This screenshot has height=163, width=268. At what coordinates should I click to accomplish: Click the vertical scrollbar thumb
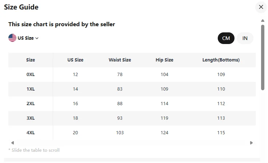263,57
